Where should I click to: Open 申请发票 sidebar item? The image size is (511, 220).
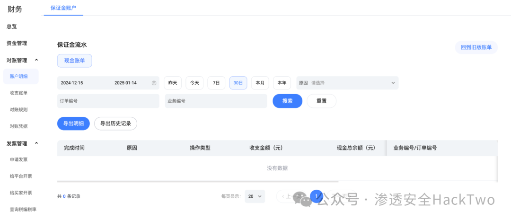tap(19, 160)
